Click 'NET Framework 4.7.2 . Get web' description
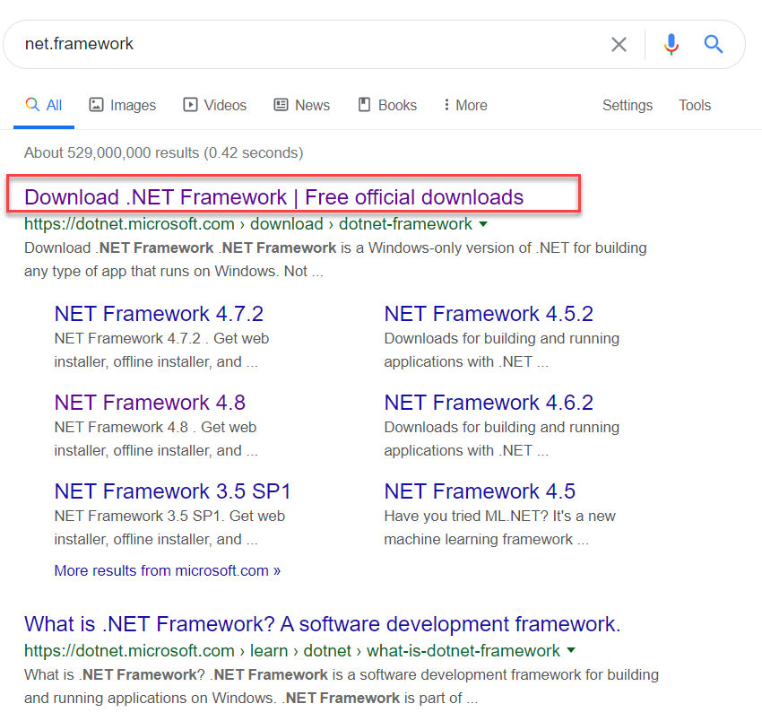 point(161,351)
